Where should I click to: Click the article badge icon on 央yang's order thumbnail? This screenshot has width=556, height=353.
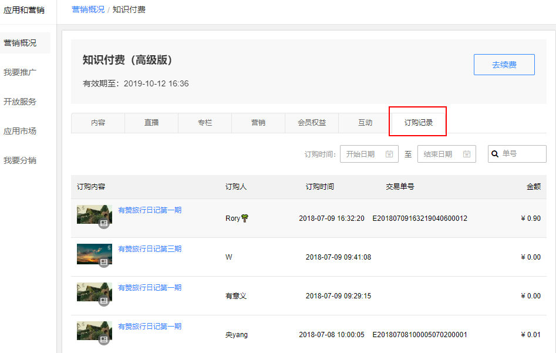pos(103,339)
